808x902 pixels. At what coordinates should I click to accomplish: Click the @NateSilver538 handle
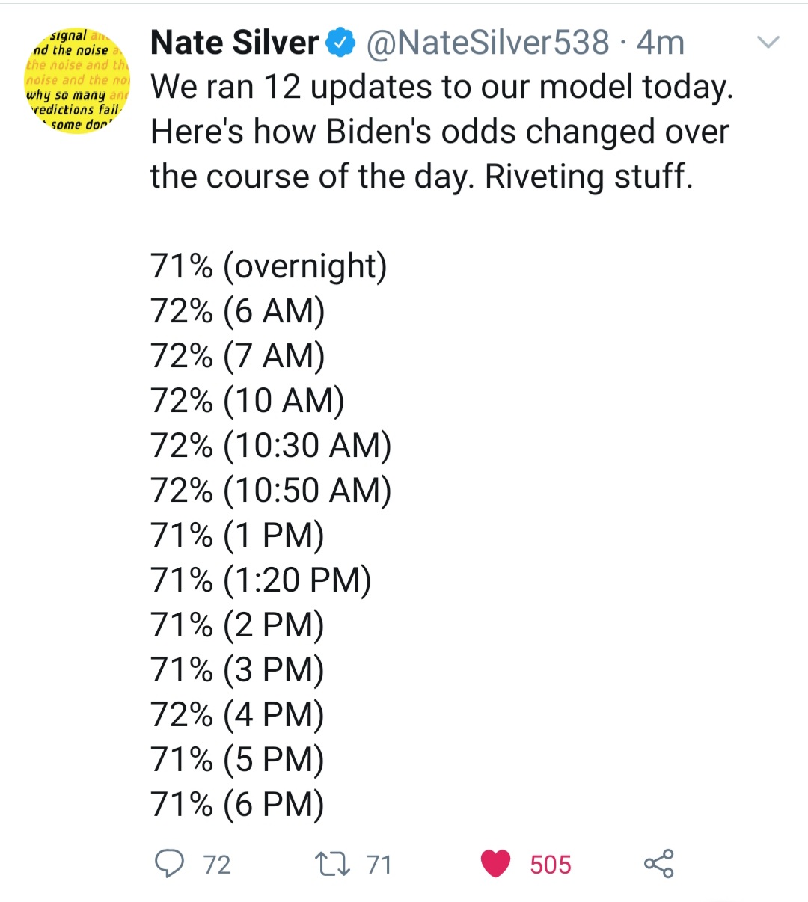tap(488, 43)
